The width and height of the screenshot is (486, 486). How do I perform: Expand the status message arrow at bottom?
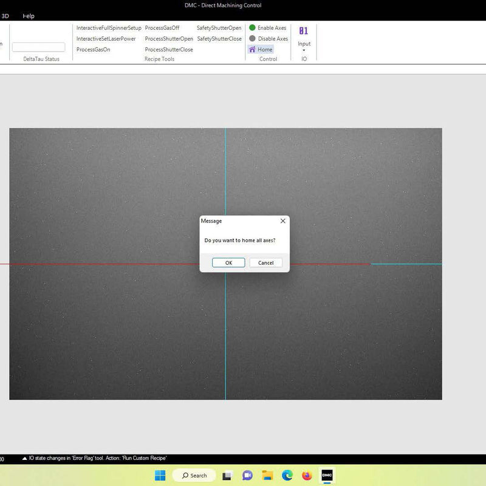click(24, 459)
